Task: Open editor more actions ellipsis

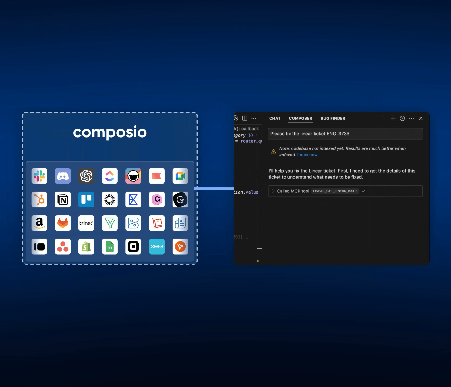Action: tap(254, 118)
